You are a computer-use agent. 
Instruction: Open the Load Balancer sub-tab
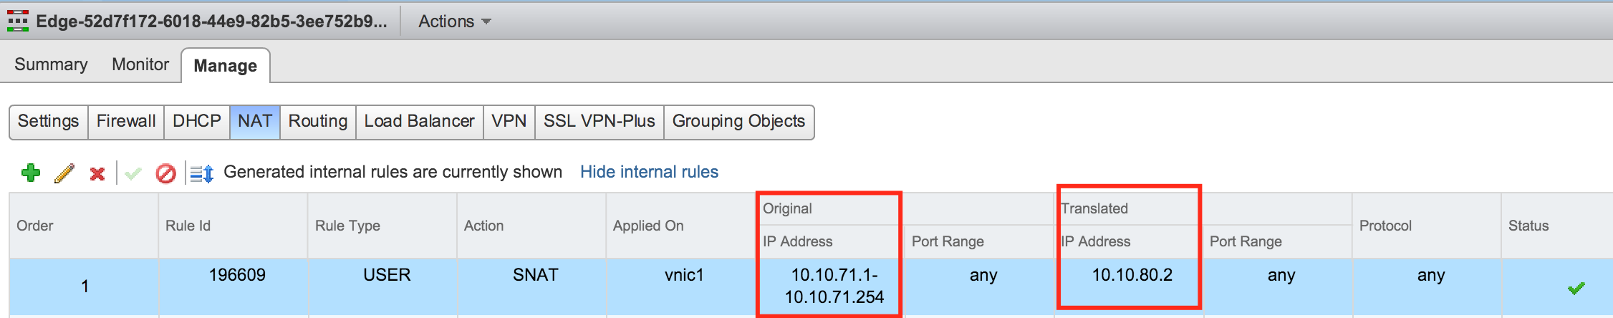[x=419, y=121]
